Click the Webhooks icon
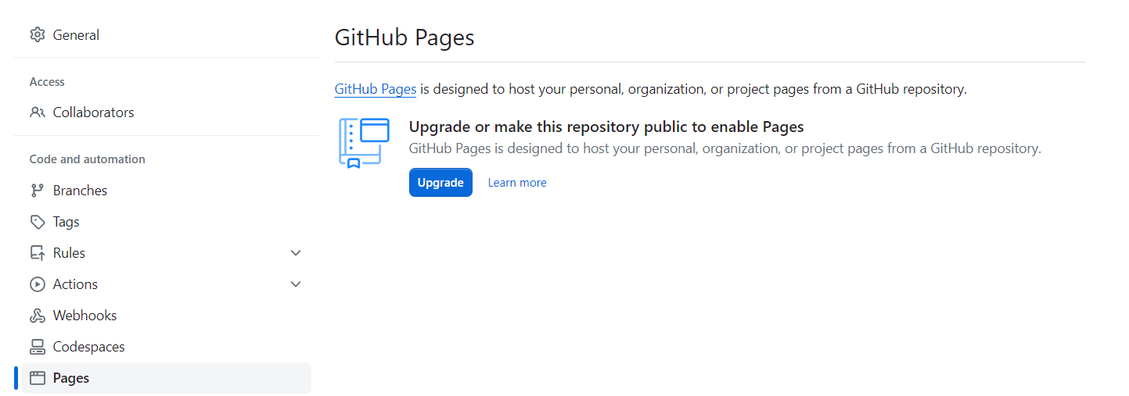The height and width of the screenshot is (396, 1129). point(37,316)
